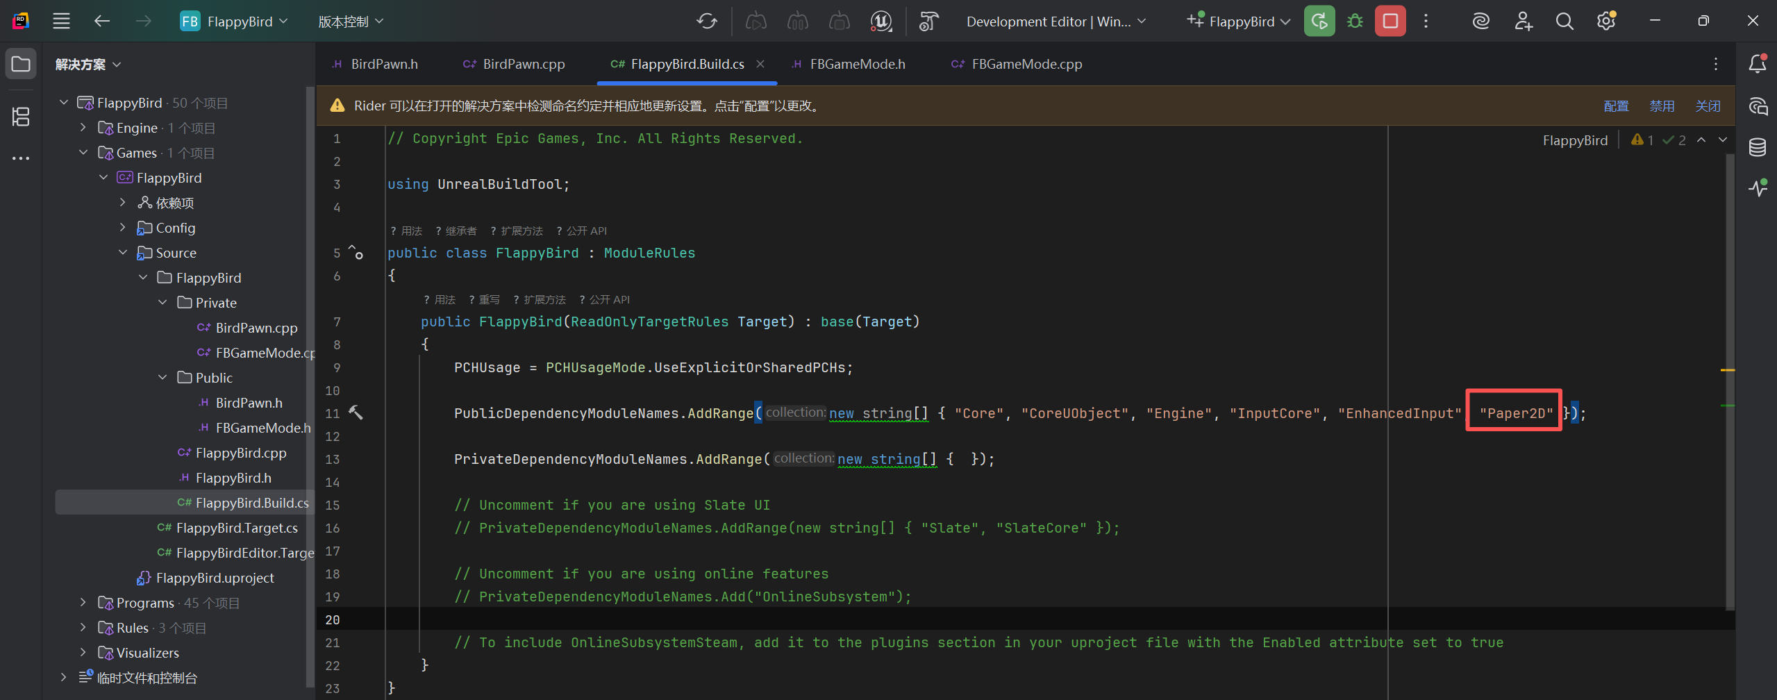Image resolution: width=1777 pixels, height=700 pixels.
Task: Click the editor vertical scrollbar
Action: click(x=1729, y=382)
